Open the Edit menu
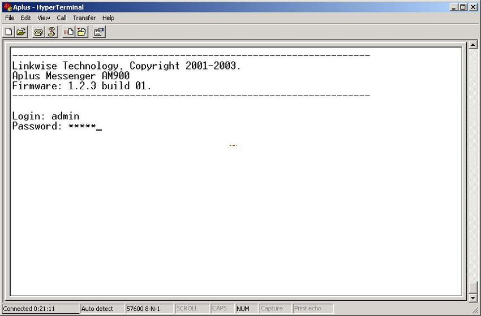 point(26,18)
